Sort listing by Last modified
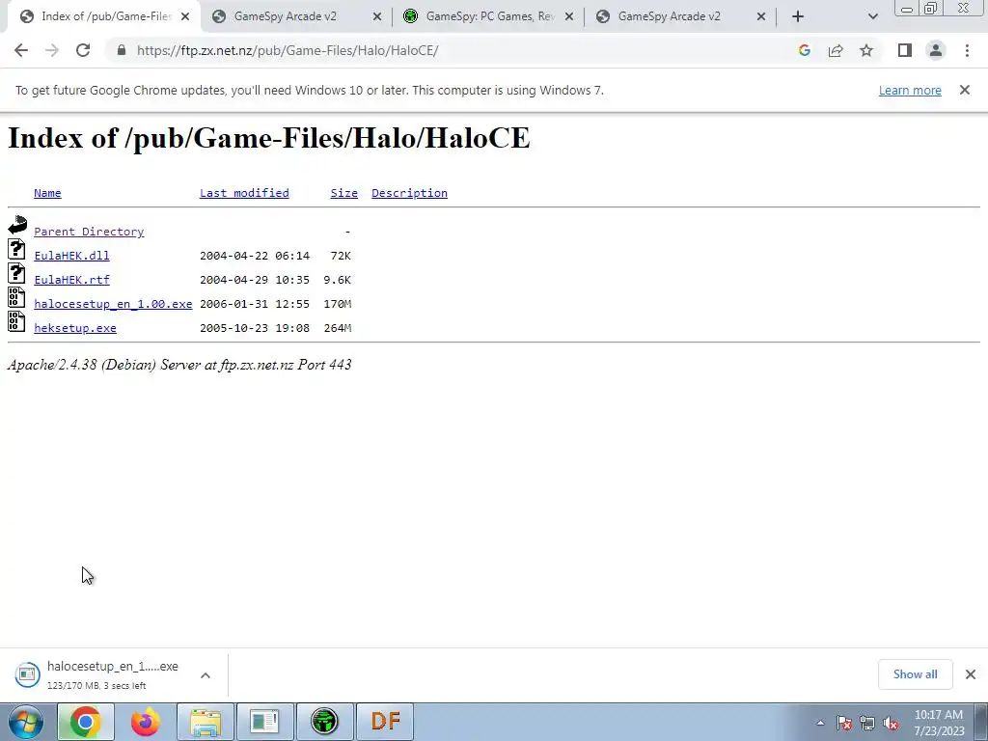The height and width of the screenshot is (741, 988). click(x=244, y=193)
